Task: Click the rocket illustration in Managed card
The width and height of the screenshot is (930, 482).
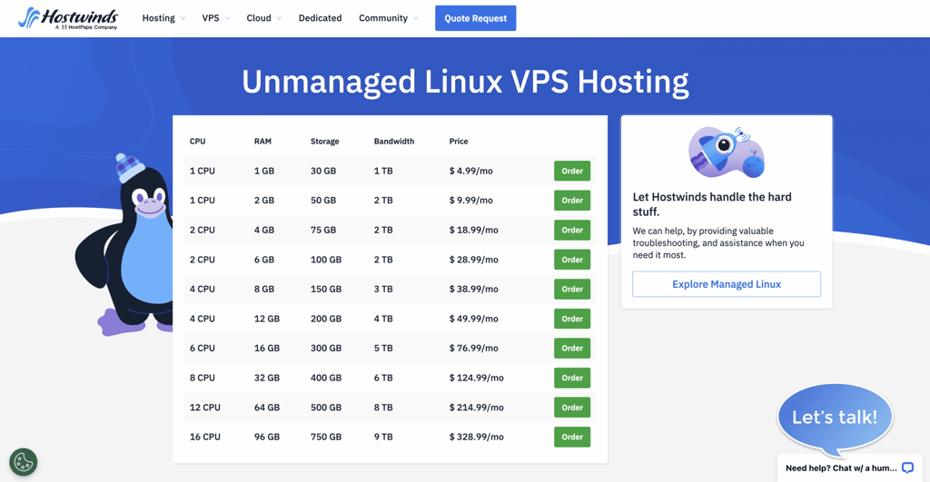Action: 727,152
